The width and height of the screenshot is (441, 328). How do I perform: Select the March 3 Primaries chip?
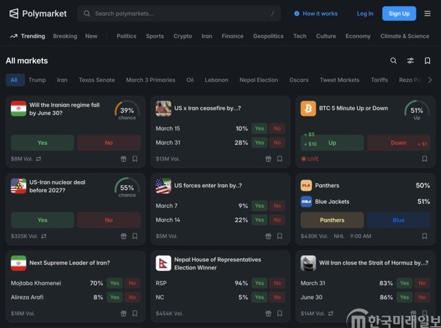[151, 80]
